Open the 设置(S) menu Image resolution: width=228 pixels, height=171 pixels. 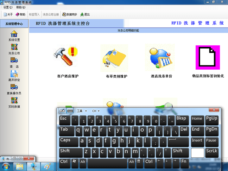click(8, 7)
